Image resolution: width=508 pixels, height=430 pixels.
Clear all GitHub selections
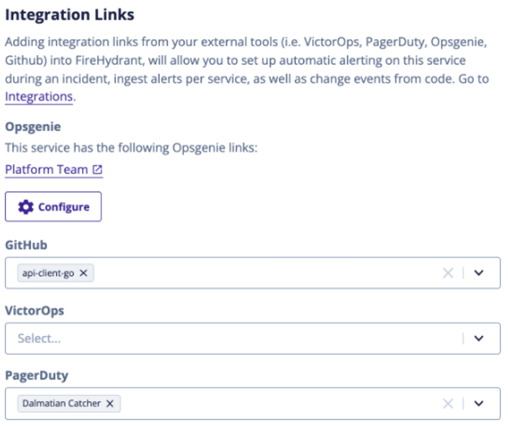pos(448,273)
